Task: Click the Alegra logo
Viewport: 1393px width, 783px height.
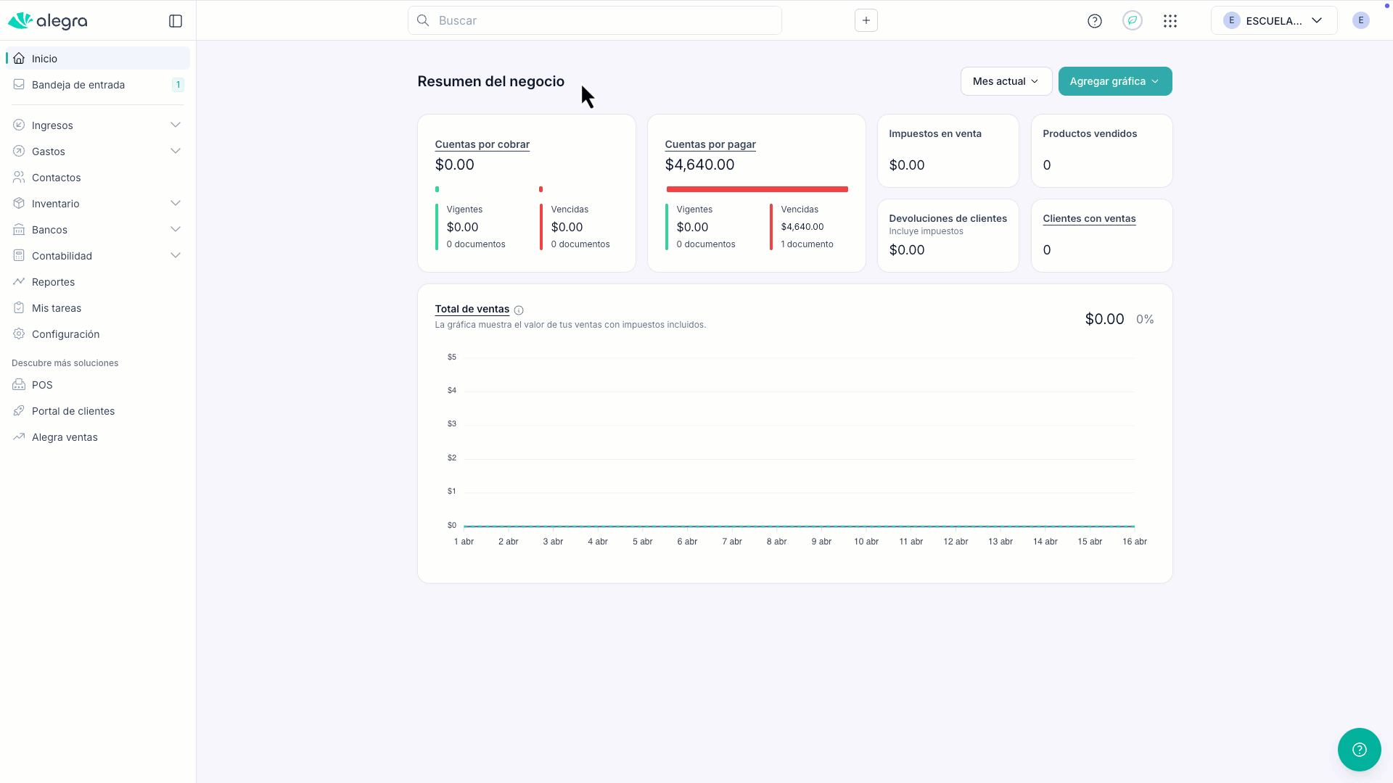Action: pyautogui.click(x=48, y=21)
